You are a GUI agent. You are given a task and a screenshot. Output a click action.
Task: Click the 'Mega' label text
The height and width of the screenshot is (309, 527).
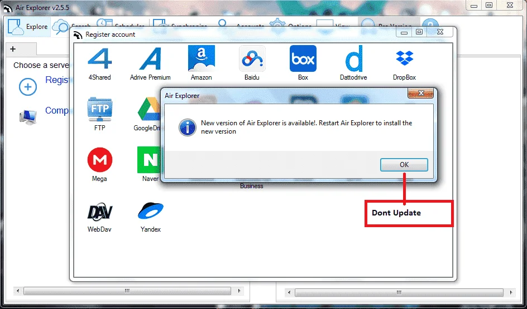pyautogui.click(x=99, y=179)
